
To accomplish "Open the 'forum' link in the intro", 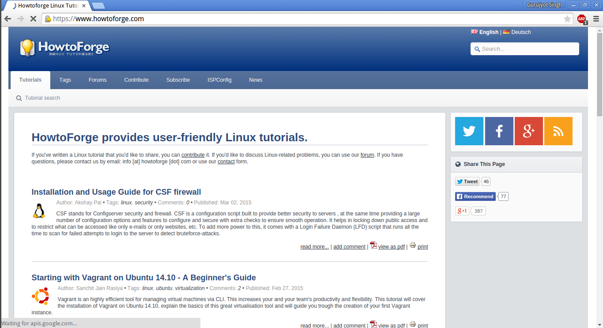I will pos(367,155).
